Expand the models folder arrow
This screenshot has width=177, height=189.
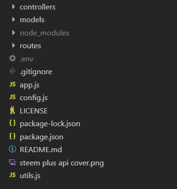pos(14,19)
